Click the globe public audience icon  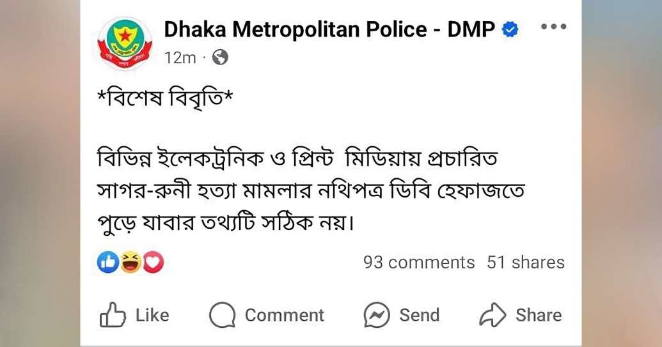[220, 58]
